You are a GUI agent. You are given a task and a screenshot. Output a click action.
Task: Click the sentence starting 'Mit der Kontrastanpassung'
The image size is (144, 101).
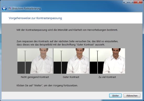pyautogui.click(x=67, y=30)
